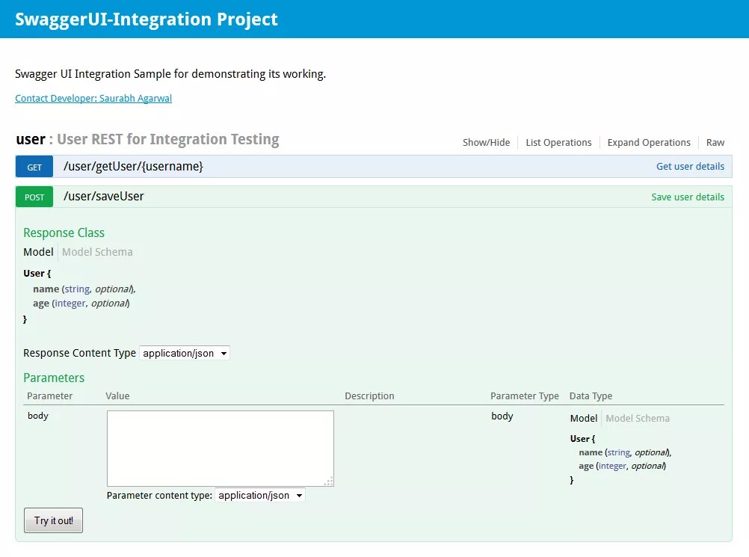Select Data Type Model tab
The height and width of the screenshot is (557, 749).
pyautogui.click(x=583, y=419)
